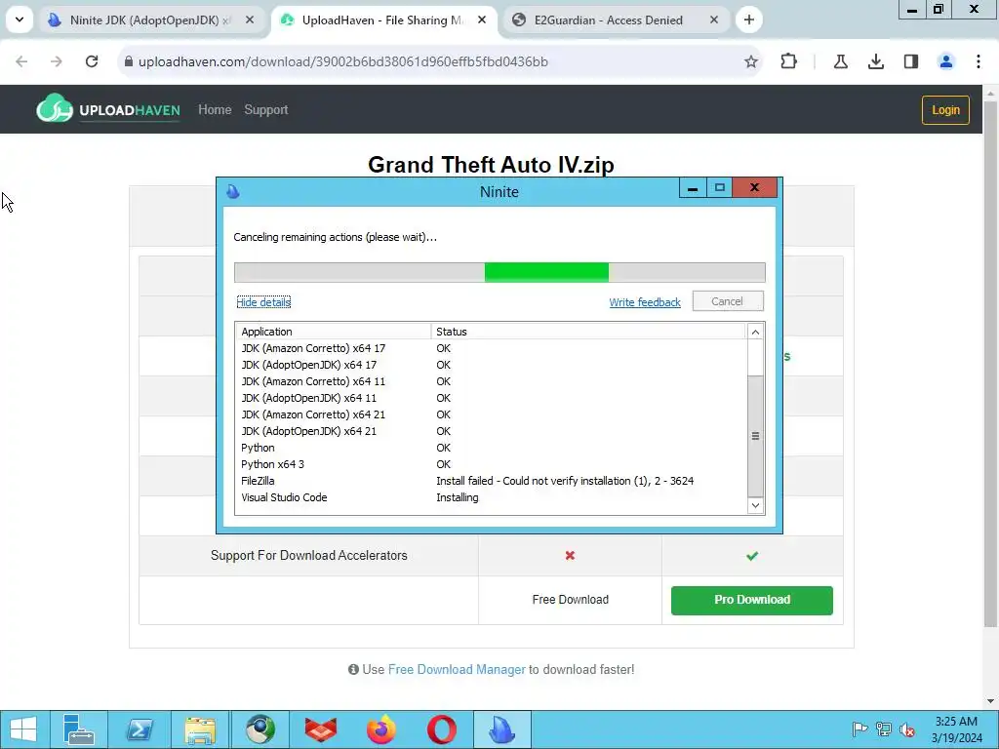
Task: Select JDK (Amazon Corretto) x64 21 row
Action: 491,414
